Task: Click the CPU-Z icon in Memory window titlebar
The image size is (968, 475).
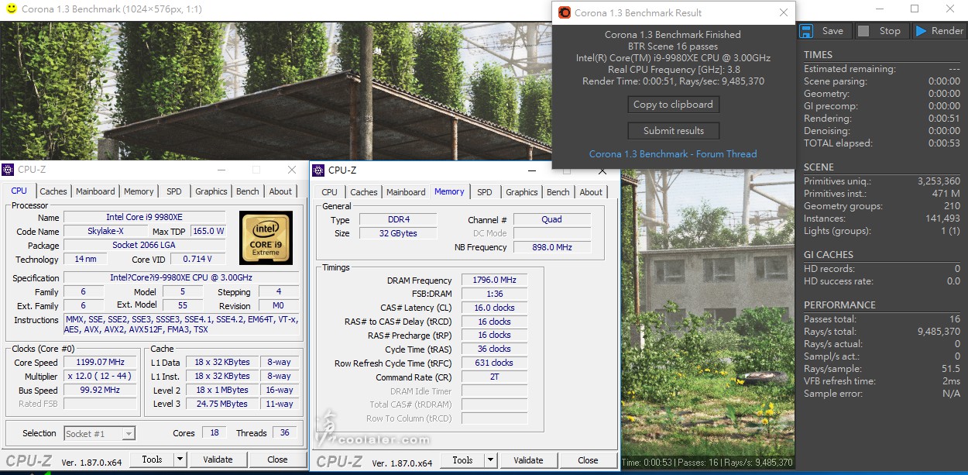Action: click(319, 170)
